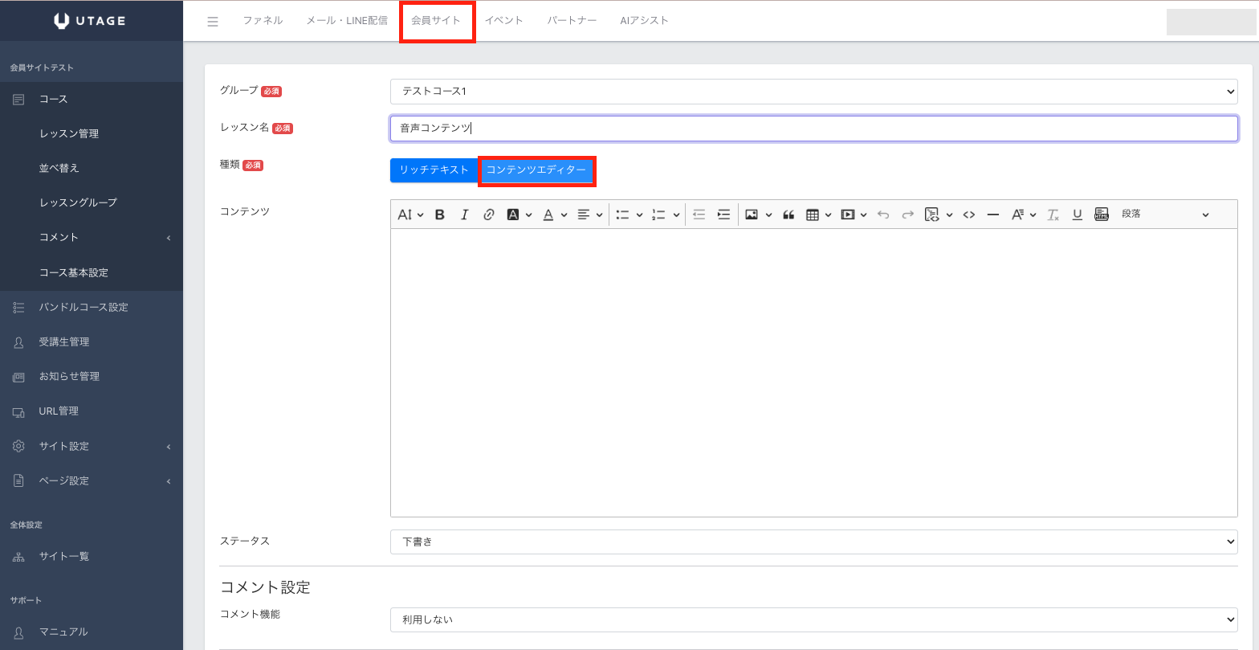
Task: Click the hamburger menu icon in header
Action: click(x=213, y=22)
